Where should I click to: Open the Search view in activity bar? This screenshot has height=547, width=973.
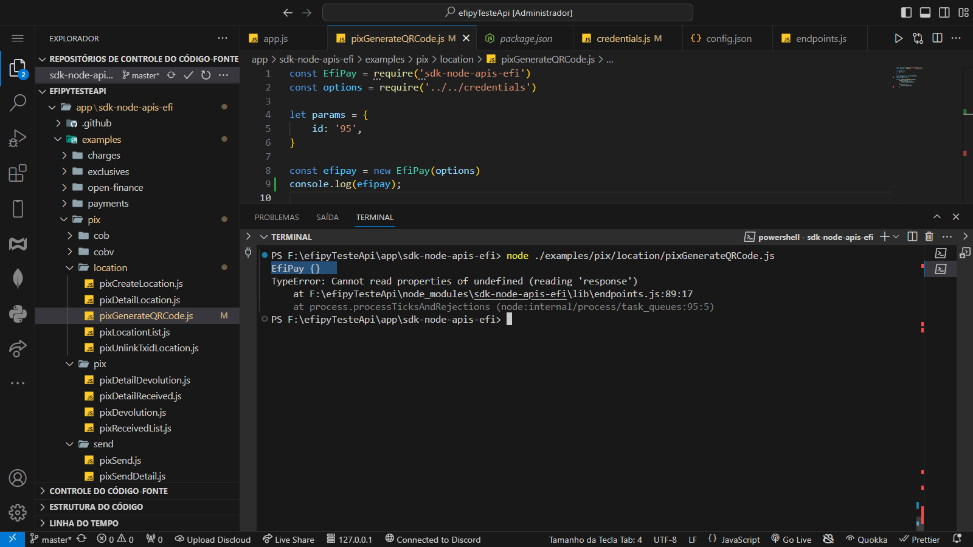(x=18, y=103)
